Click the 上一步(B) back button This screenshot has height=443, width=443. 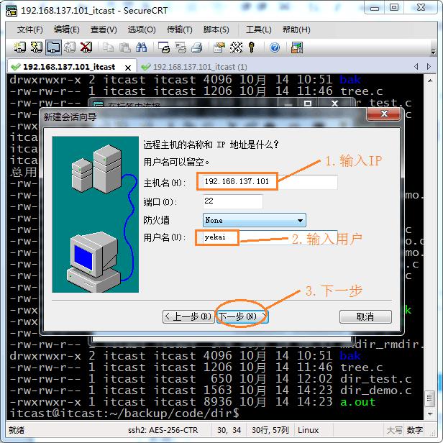click(x=188, y=316)
